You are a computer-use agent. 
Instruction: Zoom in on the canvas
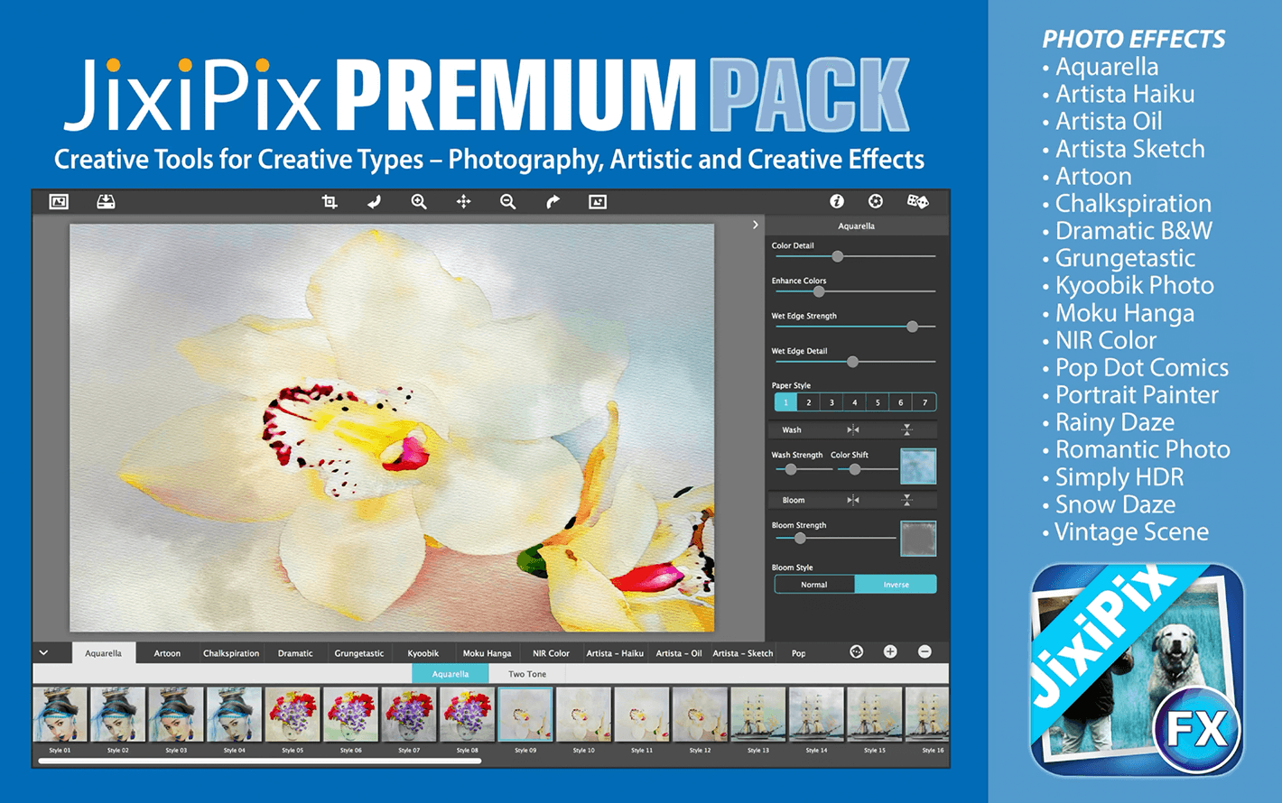pos(419,202)
